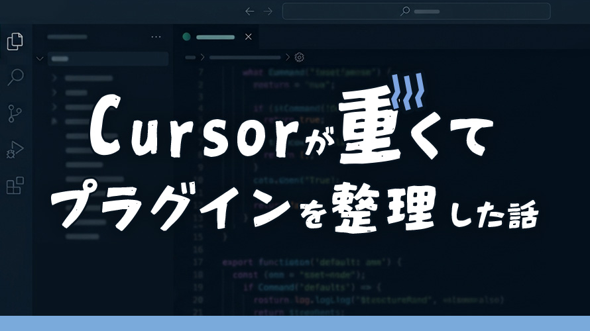590x331 pixels.
Task: Select the open editor tab
Action: point(216,37)
